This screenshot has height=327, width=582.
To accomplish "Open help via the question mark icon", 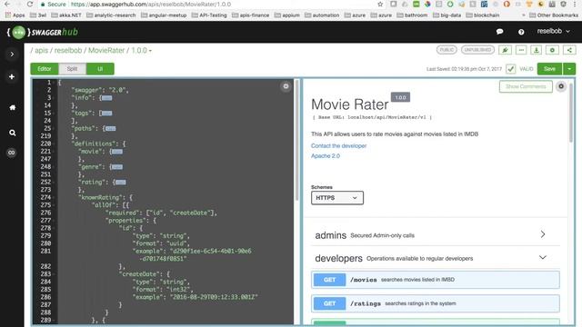I will tap(521, 33).
